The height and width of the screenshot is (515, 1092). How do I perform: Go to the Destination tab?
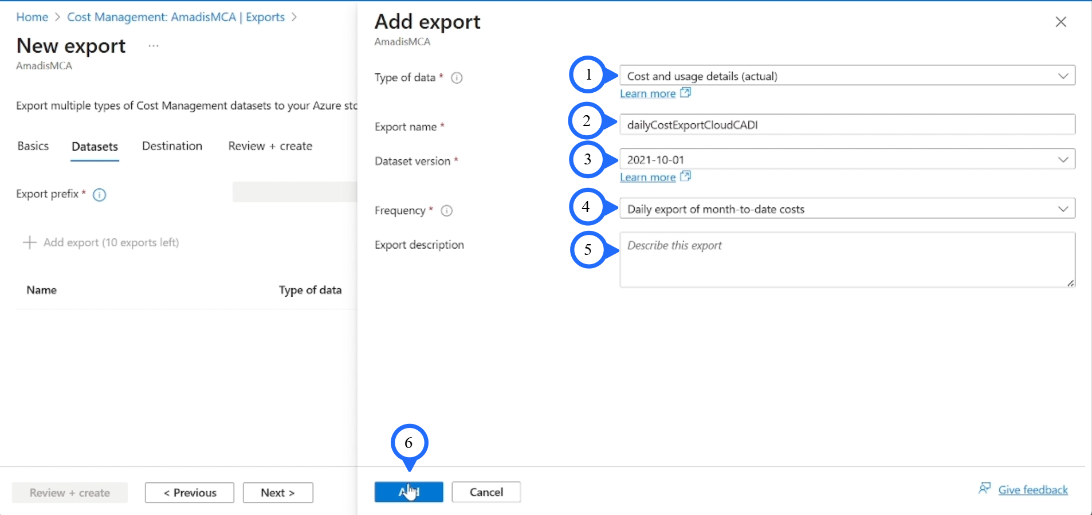click(x=172, y=146)
